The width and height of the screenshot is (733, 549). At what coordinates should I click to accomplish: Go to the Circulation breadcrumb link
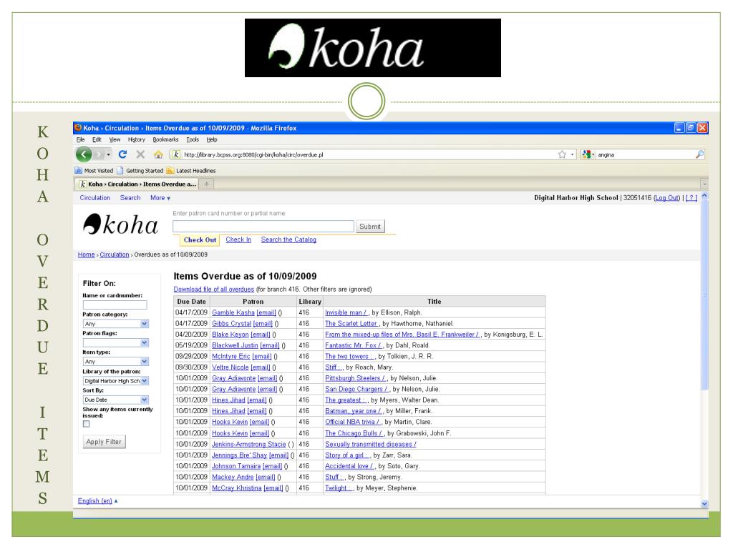pyautogui.click(x=114, y=254)
